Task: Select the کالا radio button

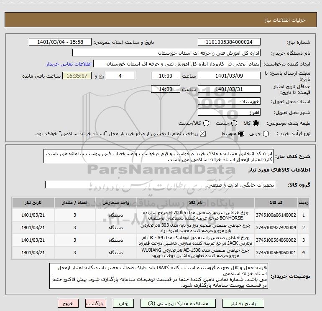Action: click(256, 123)
